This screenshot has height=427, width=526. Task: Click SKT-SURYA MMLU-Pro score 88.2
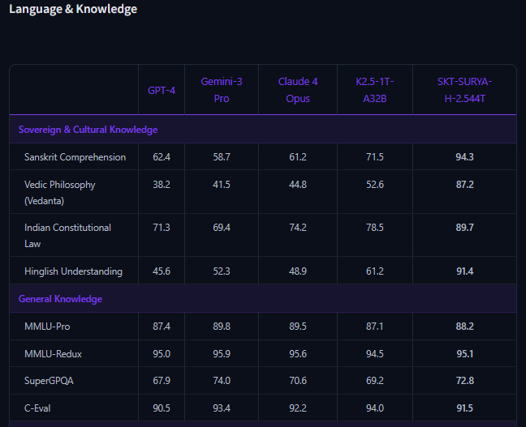(x=464, y=327)
